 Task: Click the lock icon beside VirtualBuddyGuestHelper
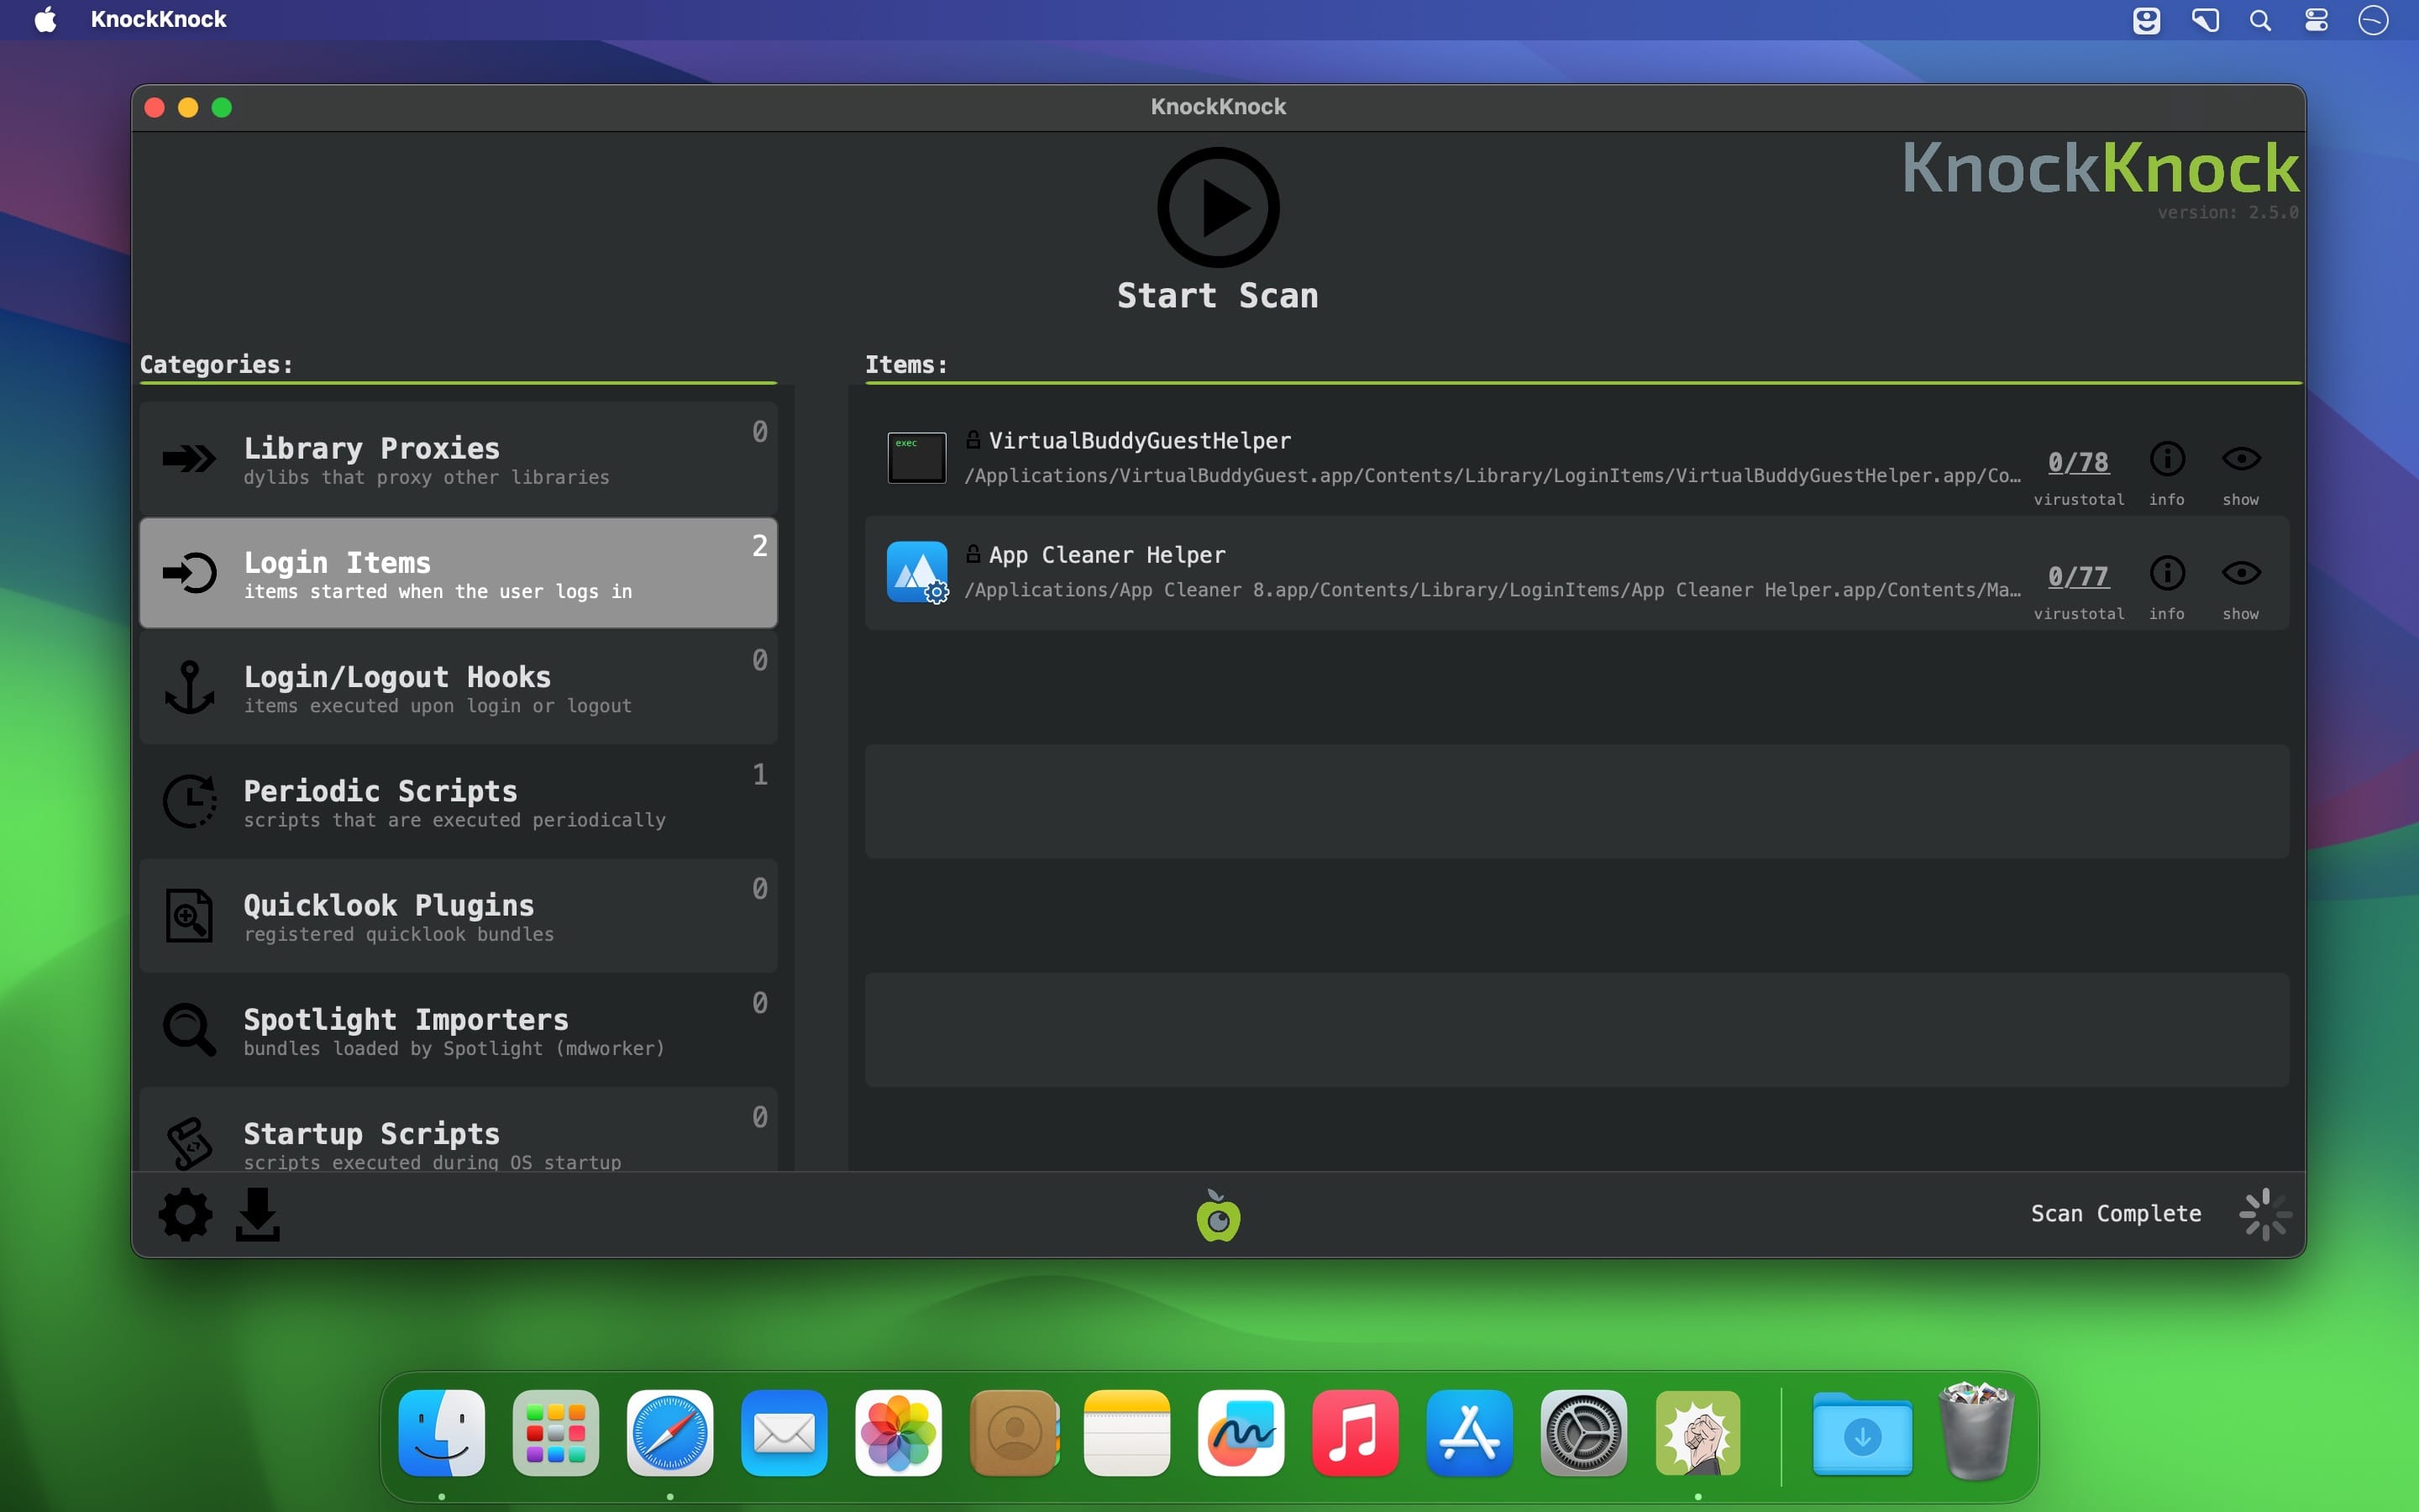point(973,439)
